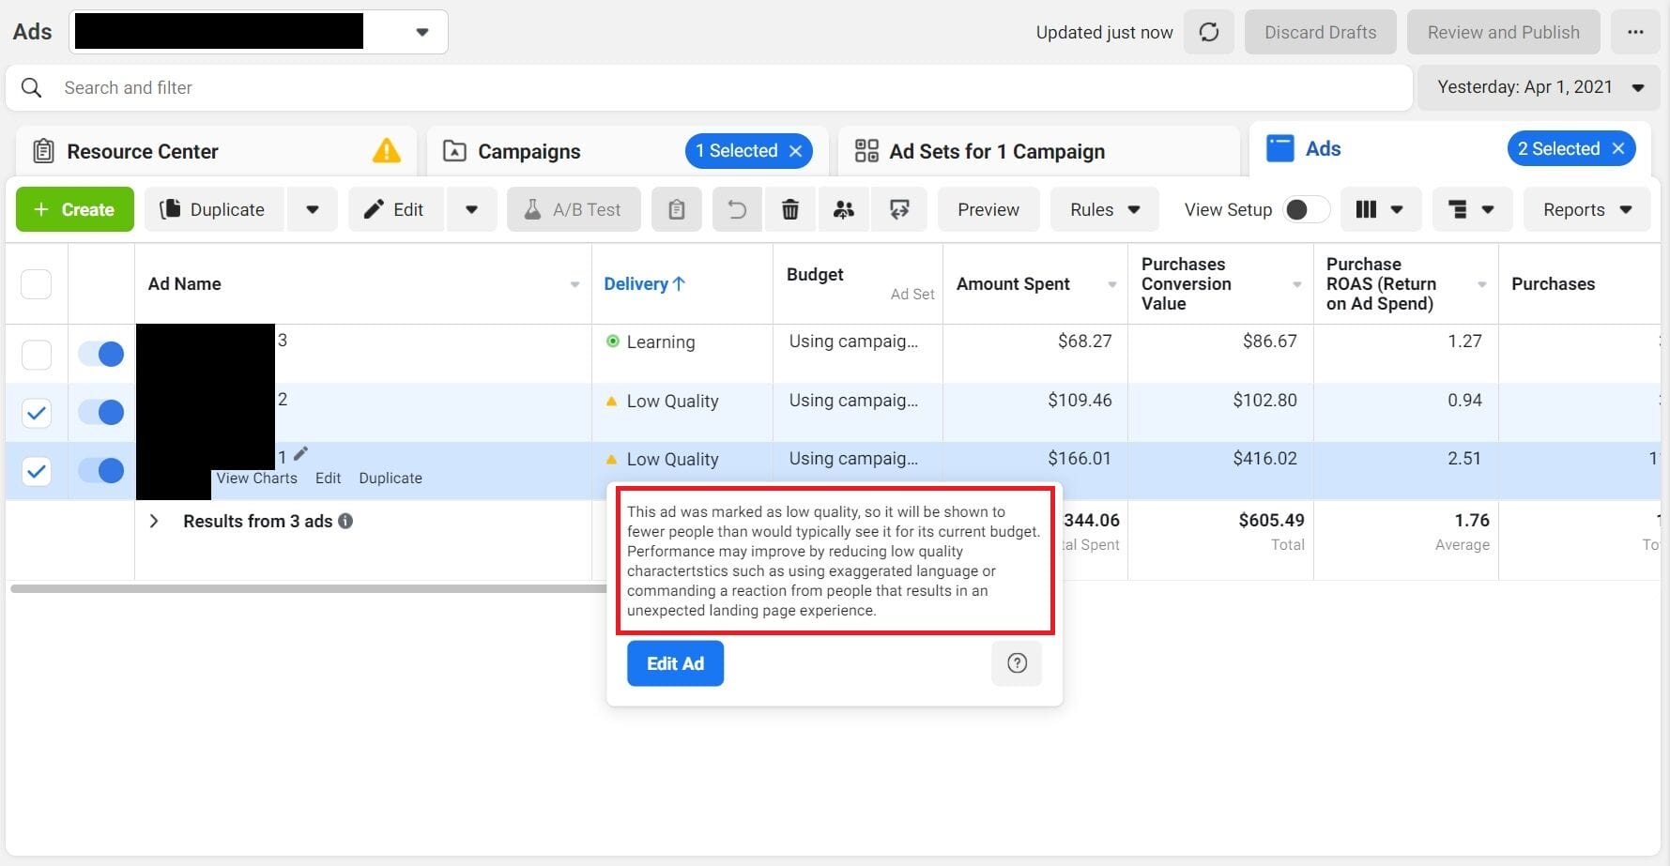The image size is (1670, 866).
Task: Toggle the View Setup switch
Action: [1306, 209]
